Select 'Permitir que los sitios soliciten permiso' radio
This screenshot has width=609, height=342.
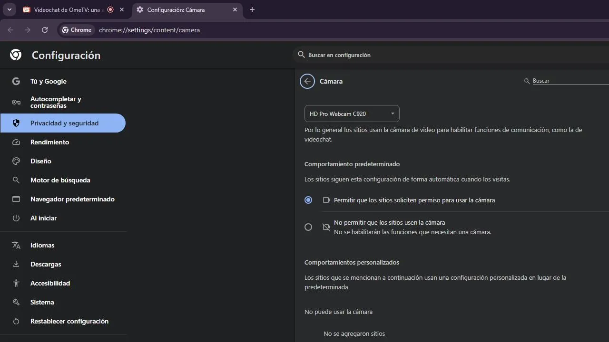coord(308,200)
